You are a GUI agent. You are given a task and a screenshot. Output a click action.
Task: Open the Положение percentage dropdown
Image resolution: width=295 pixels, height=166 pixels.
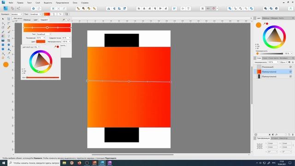click(x=41, y=38)
